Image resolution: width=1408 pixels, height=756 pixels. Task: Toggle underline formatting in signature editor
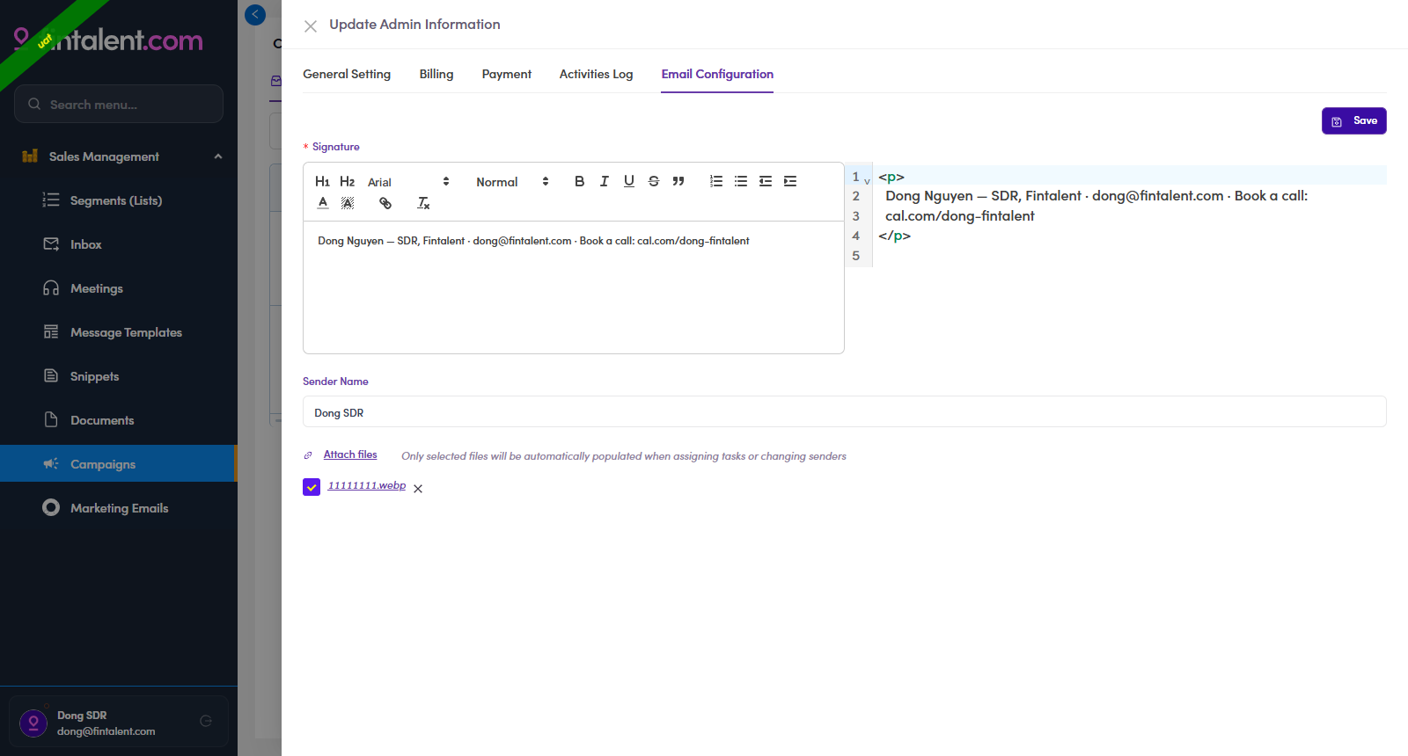628,181
